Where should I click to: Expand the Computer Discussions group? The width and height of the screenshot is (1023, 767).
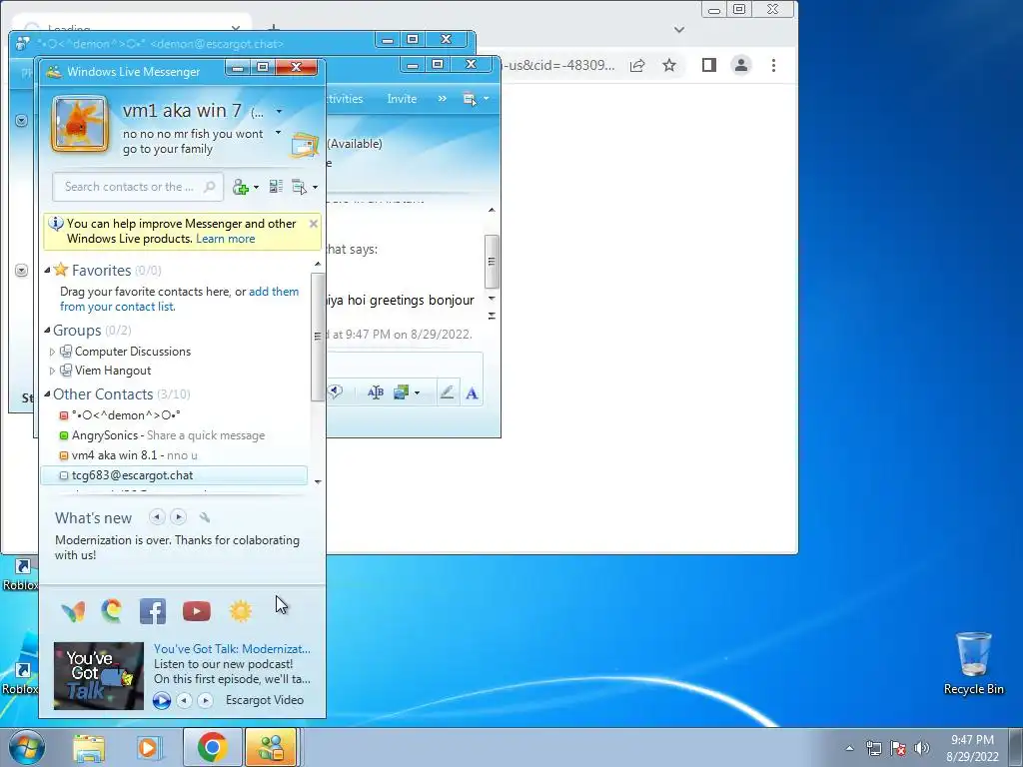52,352
